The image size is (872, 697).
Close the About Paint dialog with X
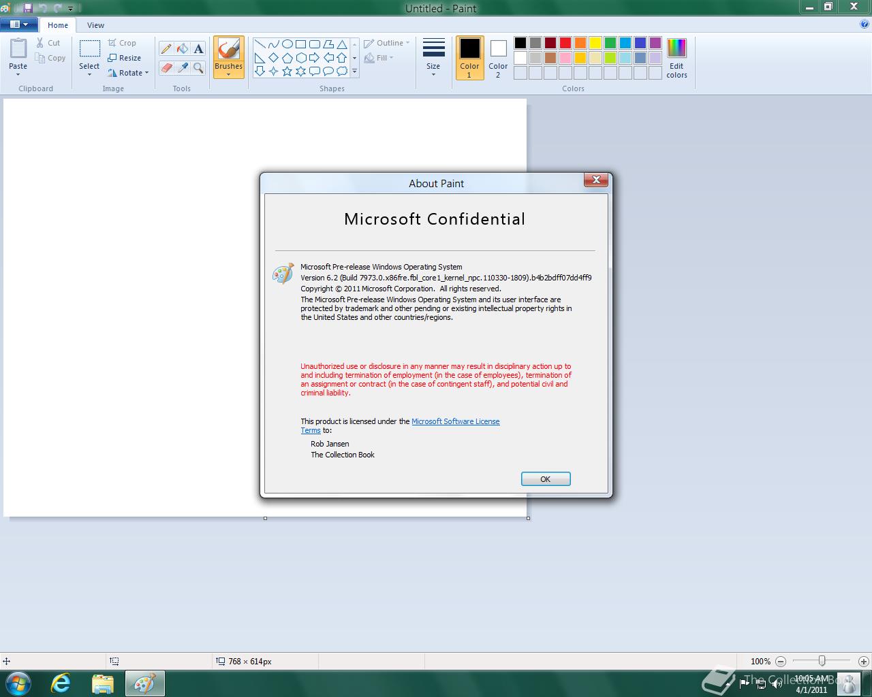[x=596, y=180]
